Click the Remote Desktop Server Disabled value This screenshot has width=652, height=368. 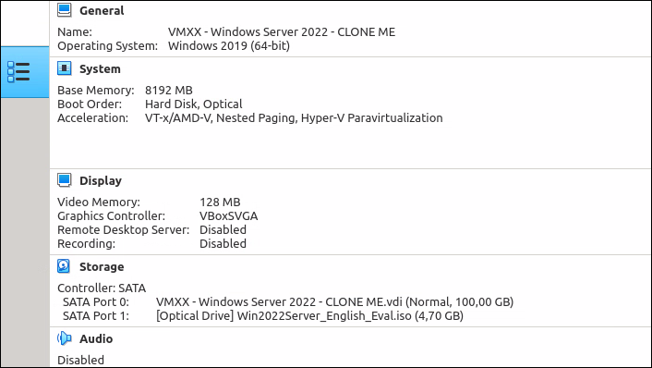click(x=223, y=230)
